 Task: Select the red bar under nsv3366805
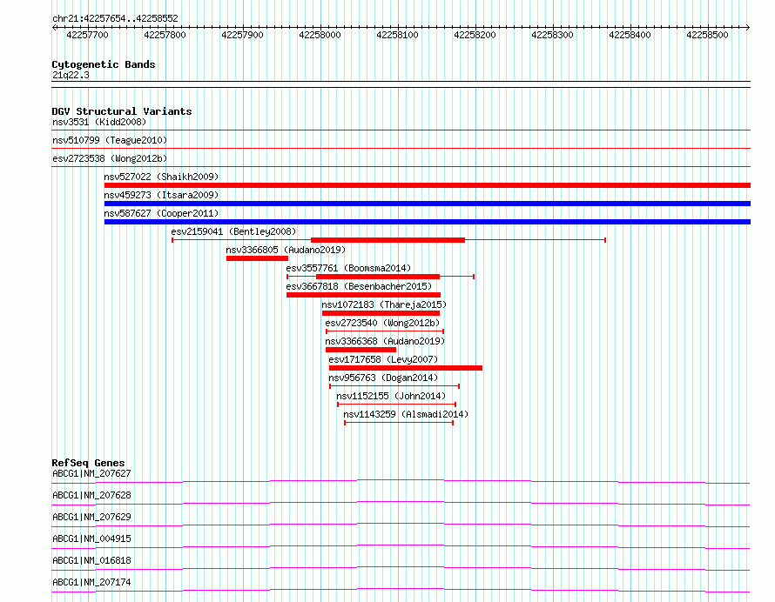257,258
